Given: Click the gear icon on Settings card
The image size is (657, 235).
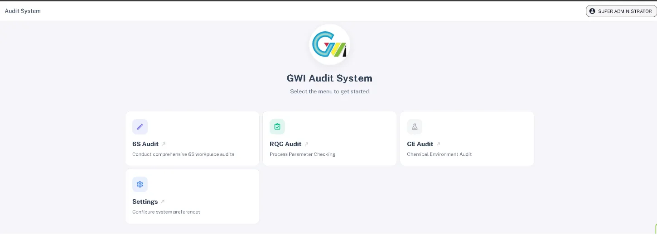Looking at the screenshot, I should tap(140, 184).
